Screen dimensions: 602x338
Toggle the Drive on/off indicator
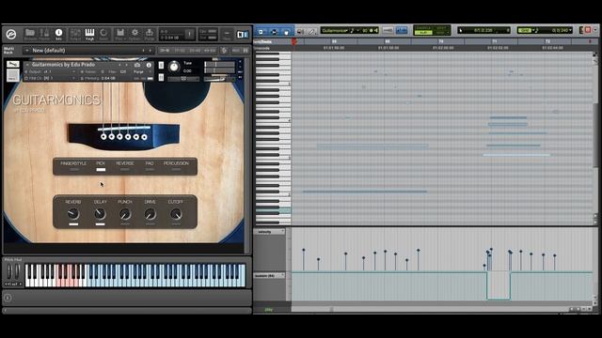coord(150,224)
